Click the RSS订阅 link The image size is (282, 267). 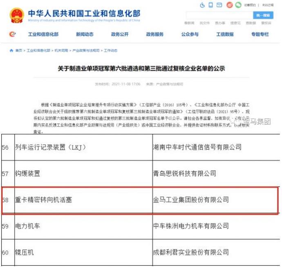pyautogui.click(x=268, y=5)
